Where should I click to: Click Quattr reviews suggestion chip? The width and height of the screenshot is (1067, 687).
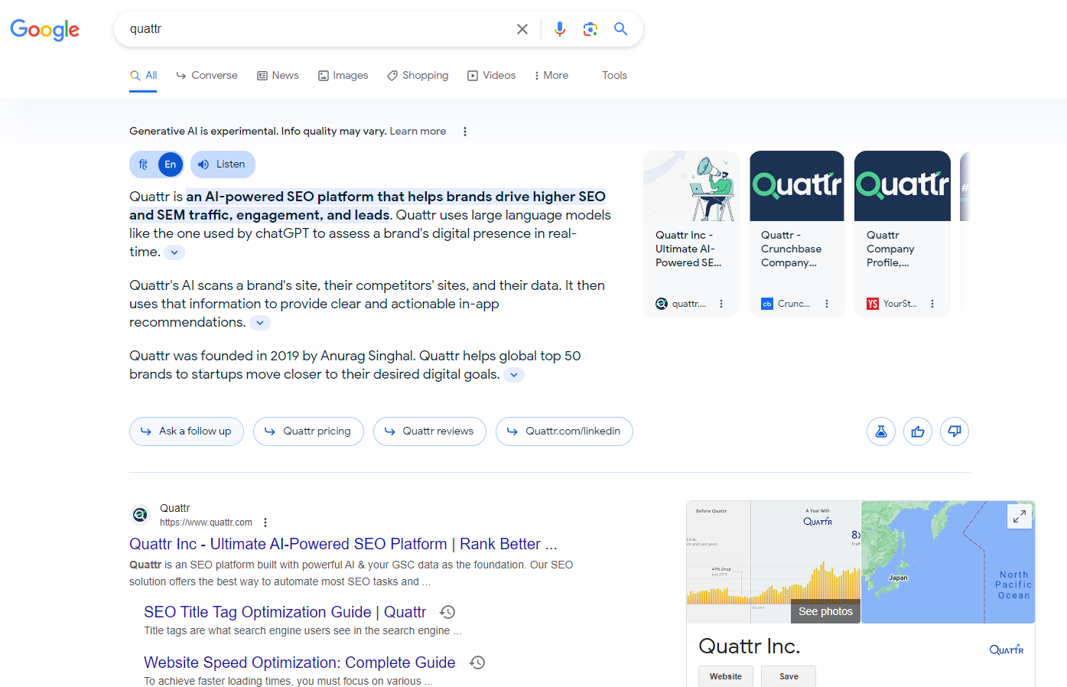point(430,431)
